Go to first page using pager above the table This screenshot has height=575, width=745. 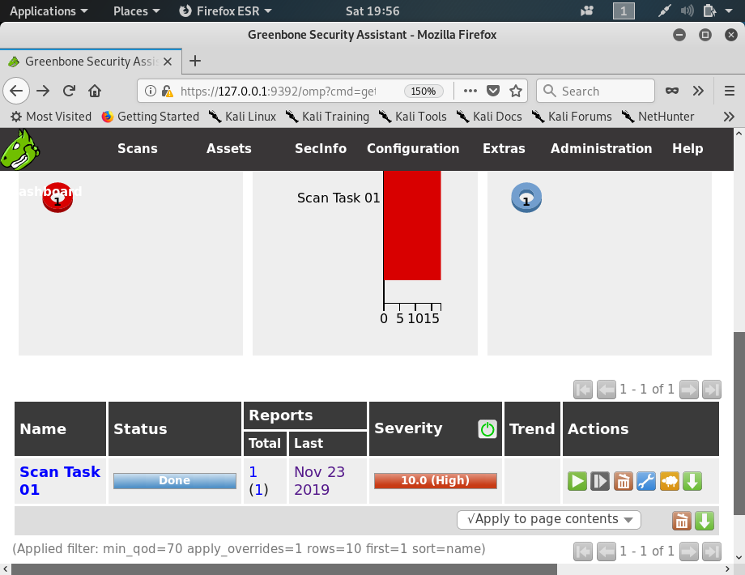(x=583, y=390)
